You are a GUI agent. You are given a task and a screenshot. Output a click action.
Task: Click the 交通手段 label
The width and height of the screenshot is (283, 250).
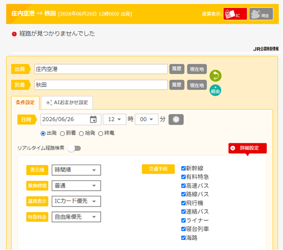158,169
